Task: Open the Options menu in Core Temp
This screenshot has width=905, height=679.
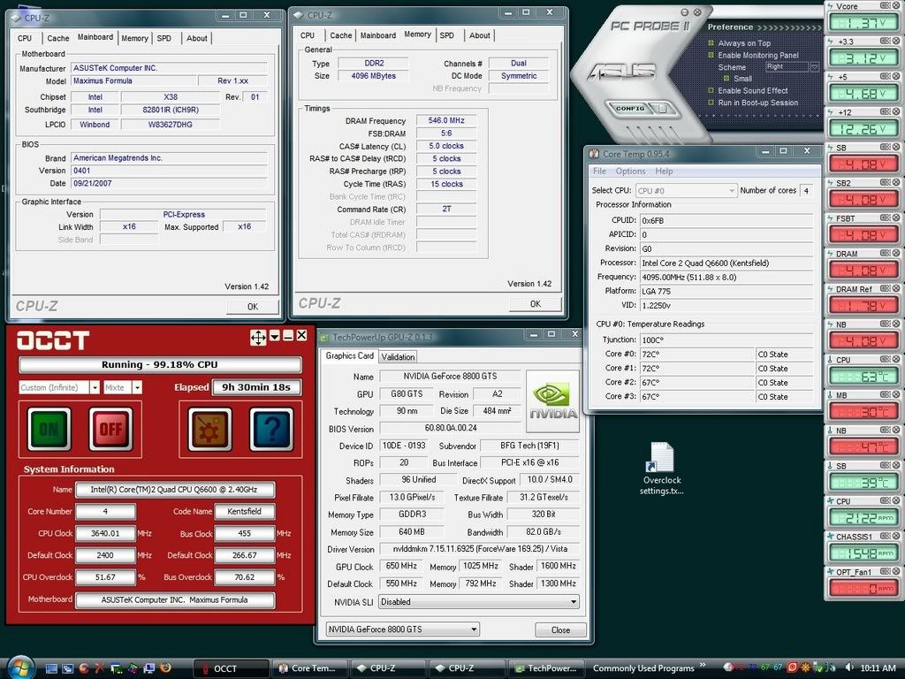Action: pos(630,171)
